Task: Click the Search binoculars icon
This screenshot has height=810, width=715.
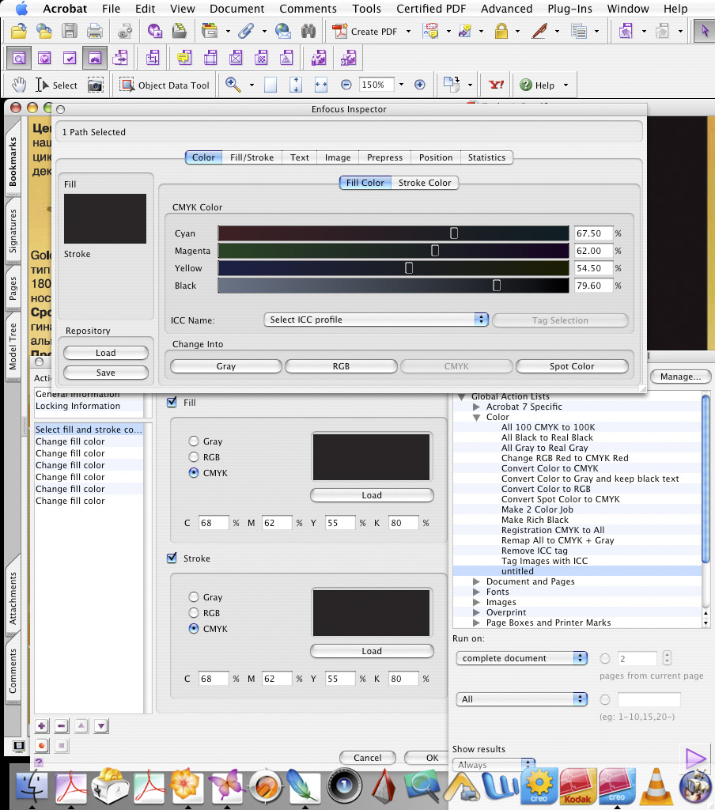Action: pyautogui.click(x=308, y=32)
